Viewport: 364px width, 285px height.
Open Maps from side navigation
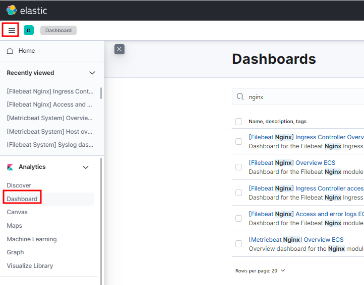(15, 226)
